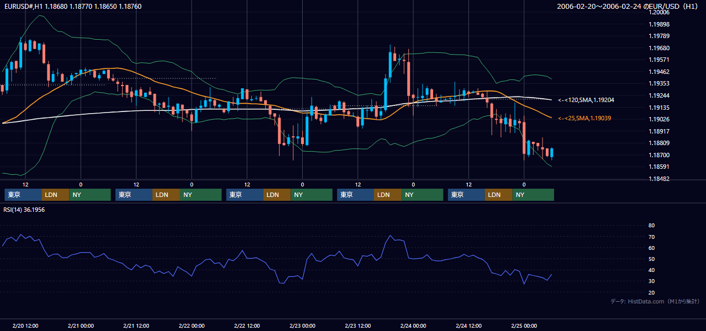The height and width of the screenshot is (331, 706).
Task: Click price axis value 1.19571
Action: pos(658,60)
